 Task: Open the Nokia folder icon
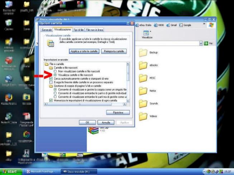143,91
